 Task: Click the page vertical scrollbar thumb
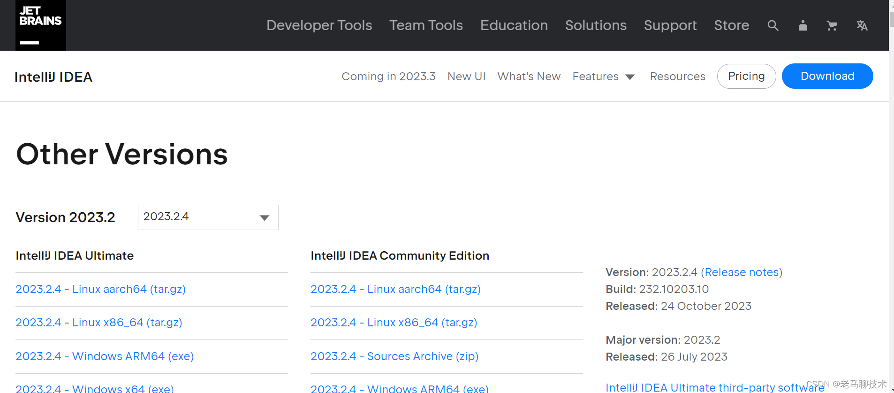click(x=891, y=19)
